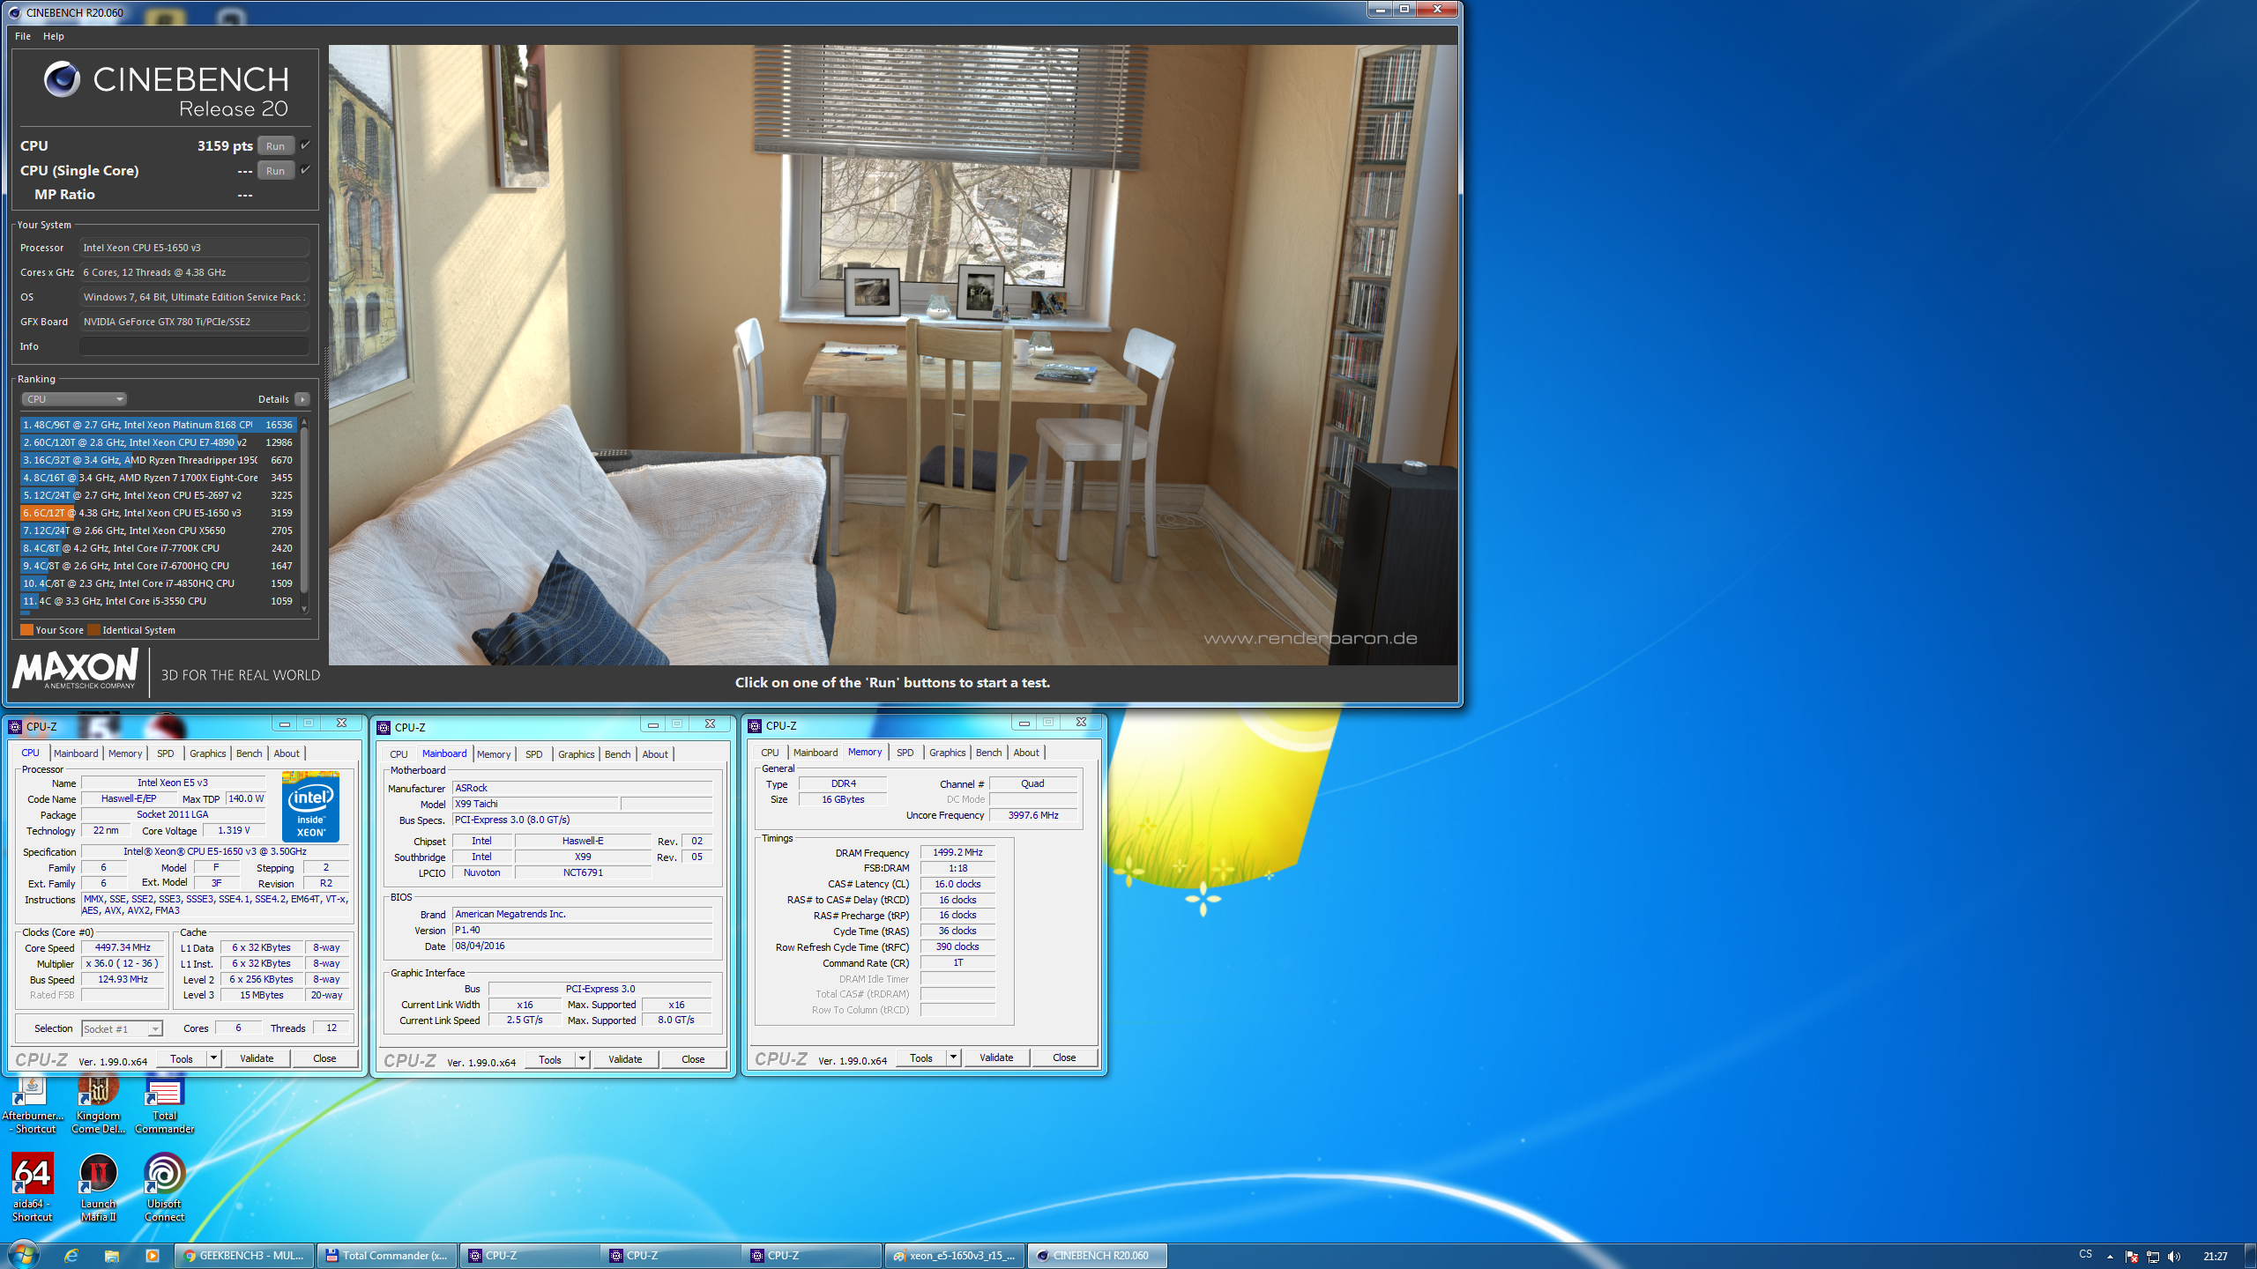This screenshot has width=2257, height=1269.
Task: Click the Show Desktop button at taskbar end
Action: click(2250, 1256)
